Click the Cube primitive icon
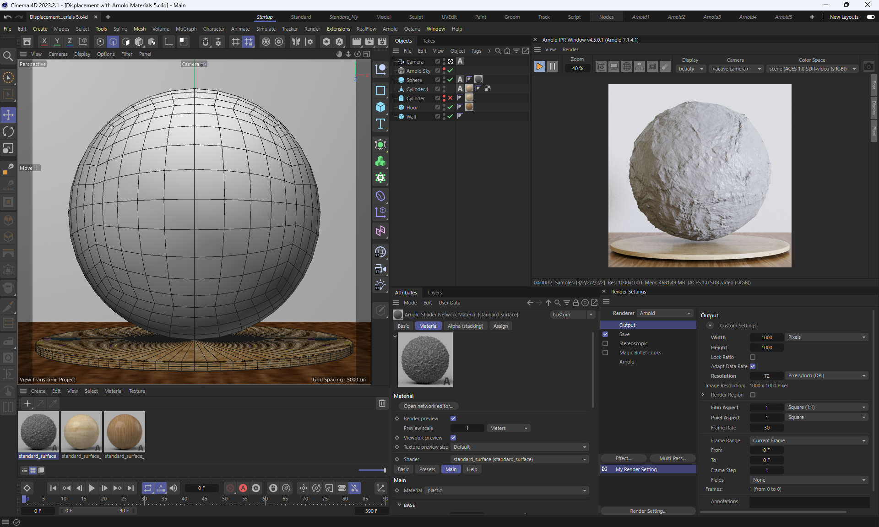 tap(380, 107)
